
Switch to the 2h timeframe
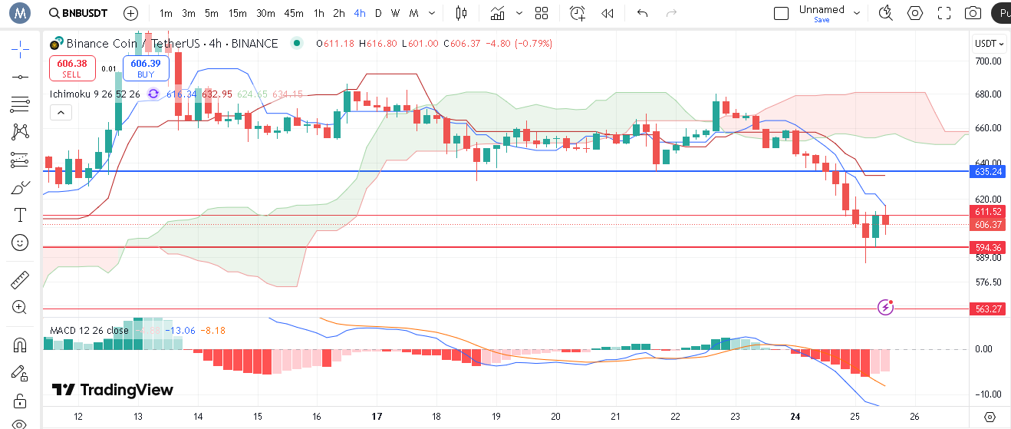click(339, 13)
